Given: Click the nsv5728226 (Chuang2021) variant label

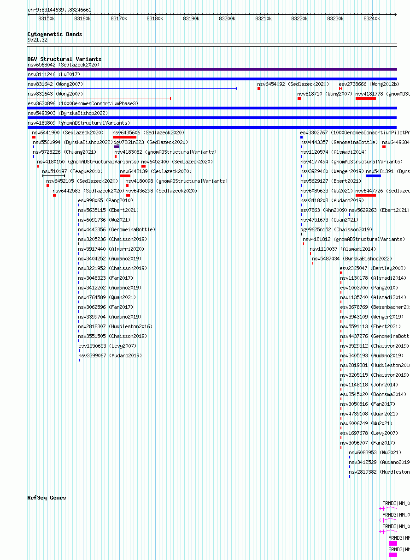Looking at the screenshot, I should (x=64, y=152).
